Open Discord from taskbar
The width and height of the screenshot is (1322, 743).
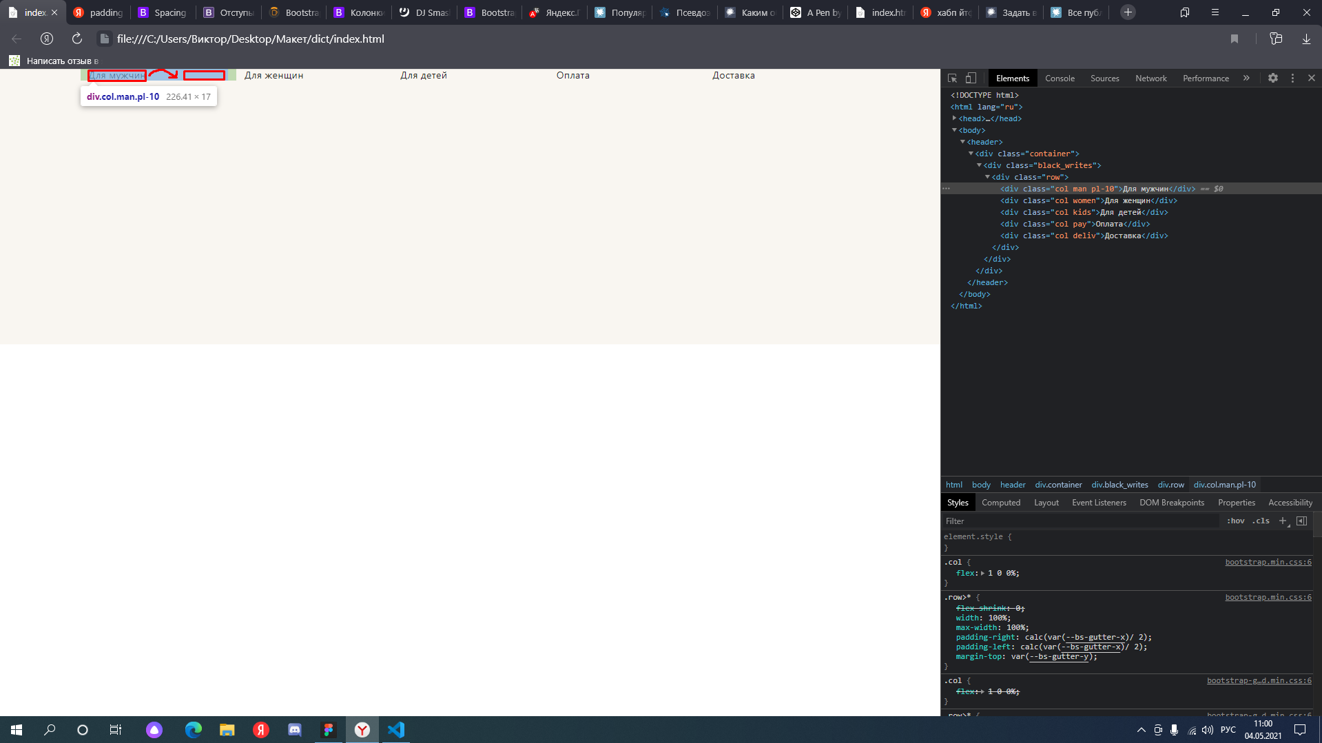pyautogui.click(x=295, y=730)
